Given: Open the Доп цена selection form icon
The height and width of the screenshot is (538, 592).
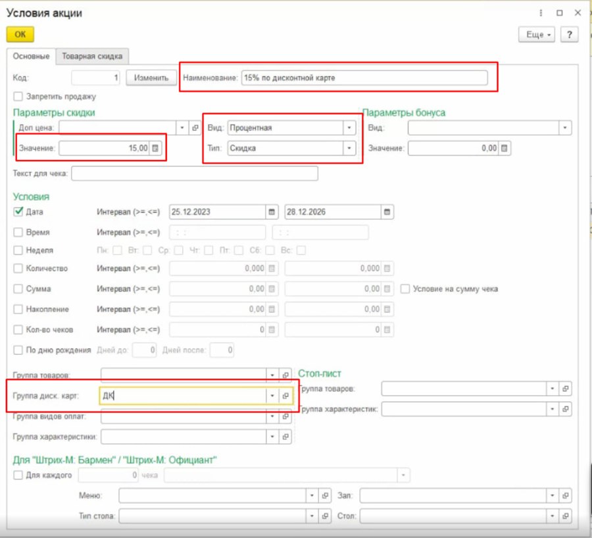Looking at the screenshot, I should (x=195, y=128).
